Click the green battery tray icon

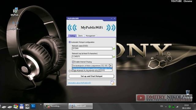pyautogui.click(x=173, y=107)
